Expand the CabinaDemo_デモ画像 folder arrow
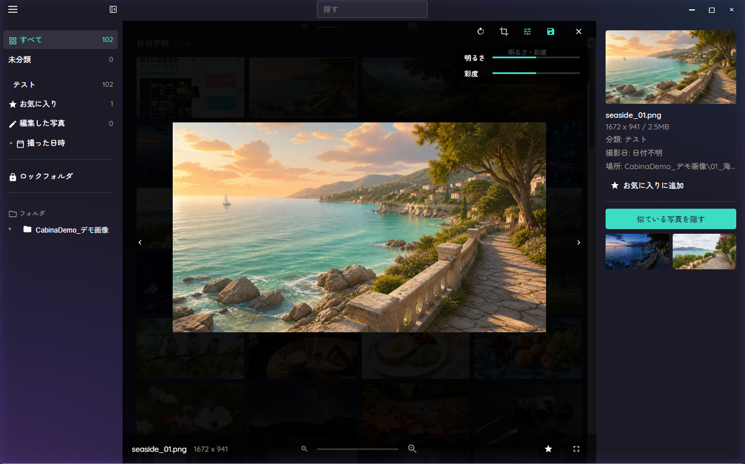The image size is (745, 464). point(10,229)
